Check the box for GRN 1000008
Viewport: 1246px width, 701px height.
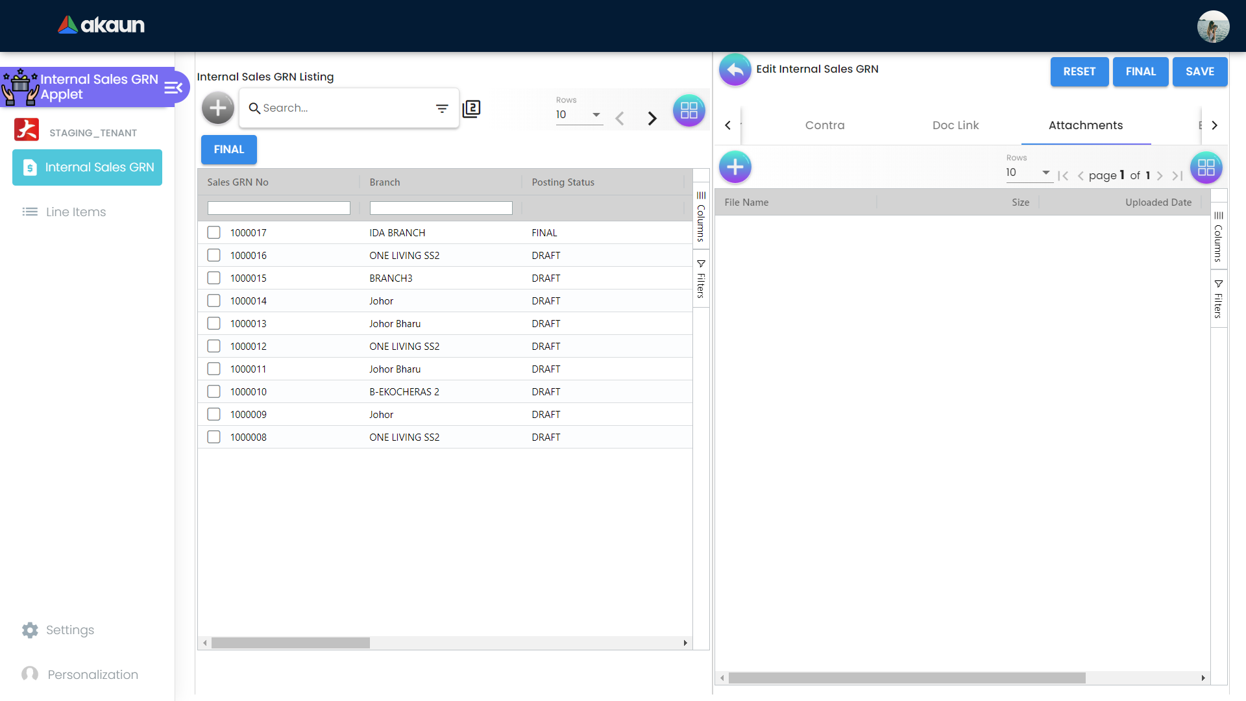214,437
